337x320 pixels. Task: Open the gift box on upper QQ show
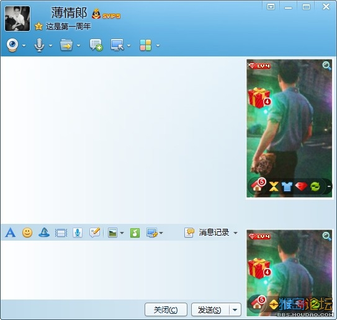[259, 98]
